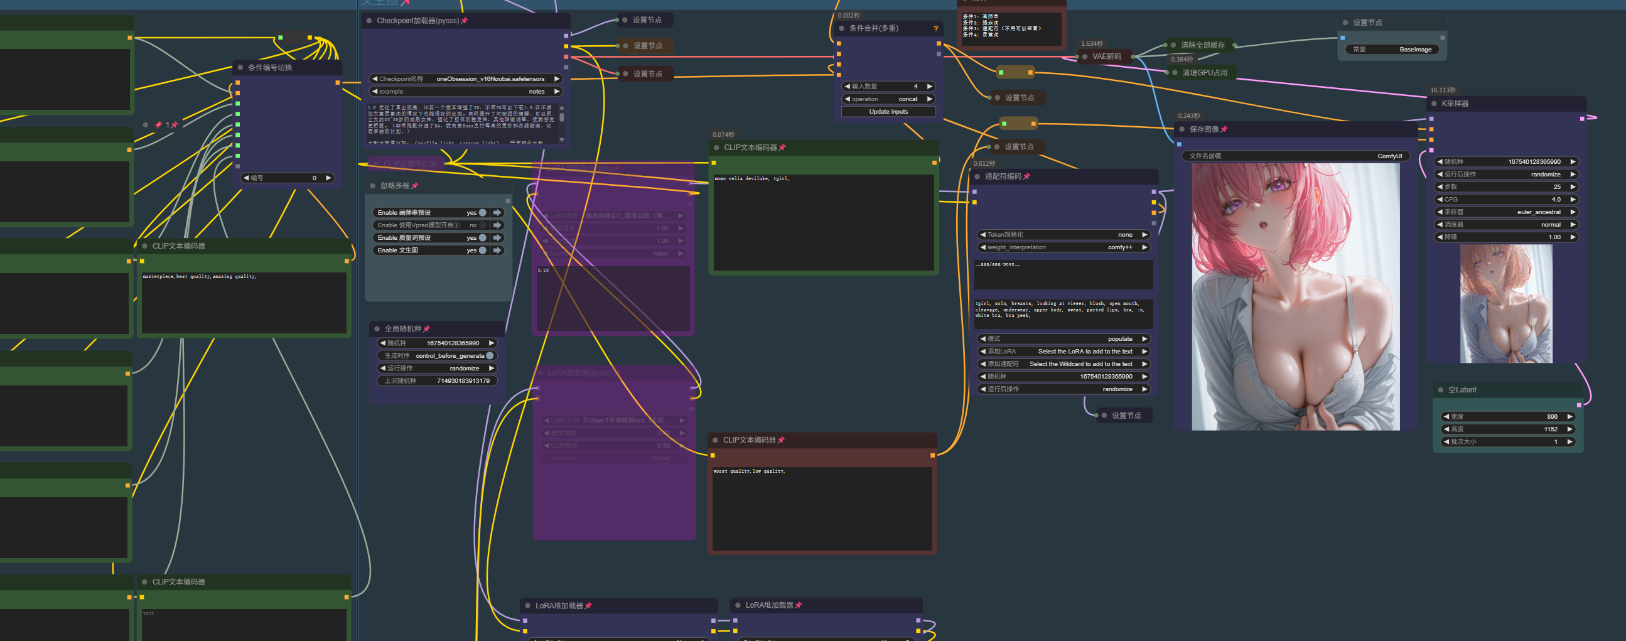Decrease the CFG value with left arrow

[x=1440, y=200]
